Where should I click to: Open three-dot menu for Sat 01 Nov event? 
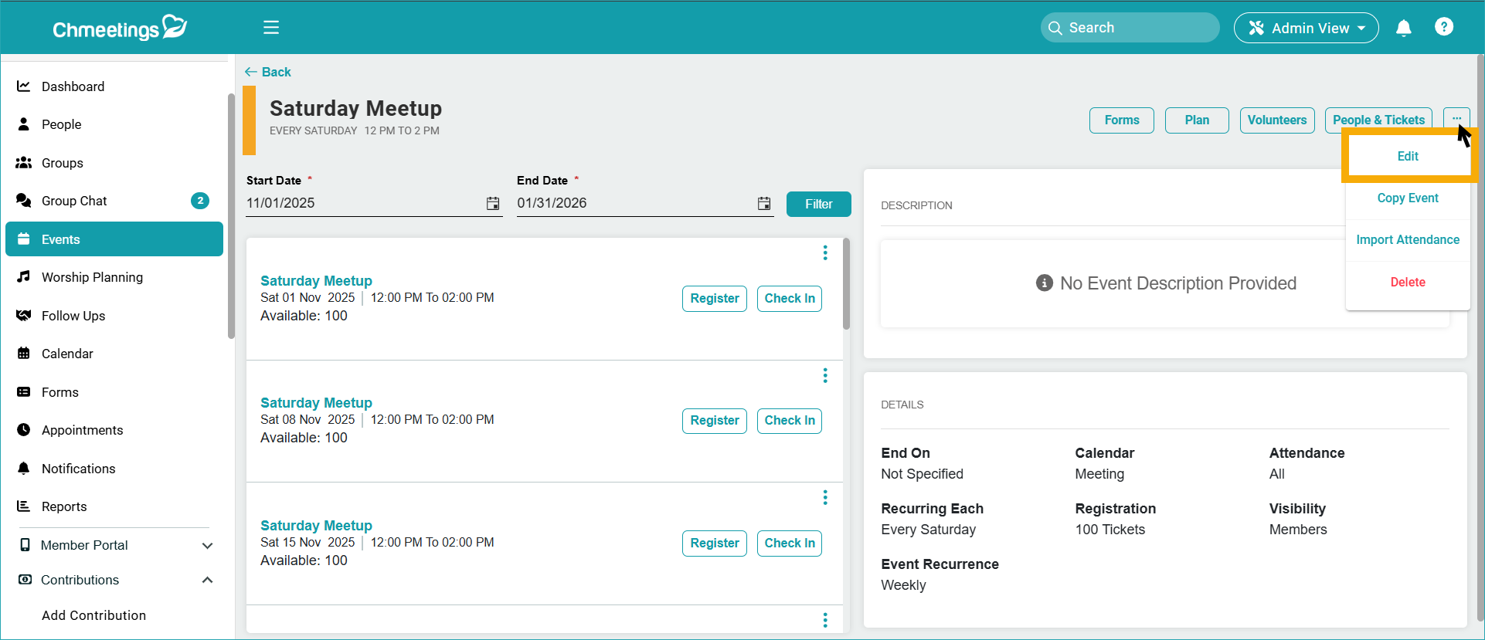tap(825, 253)
